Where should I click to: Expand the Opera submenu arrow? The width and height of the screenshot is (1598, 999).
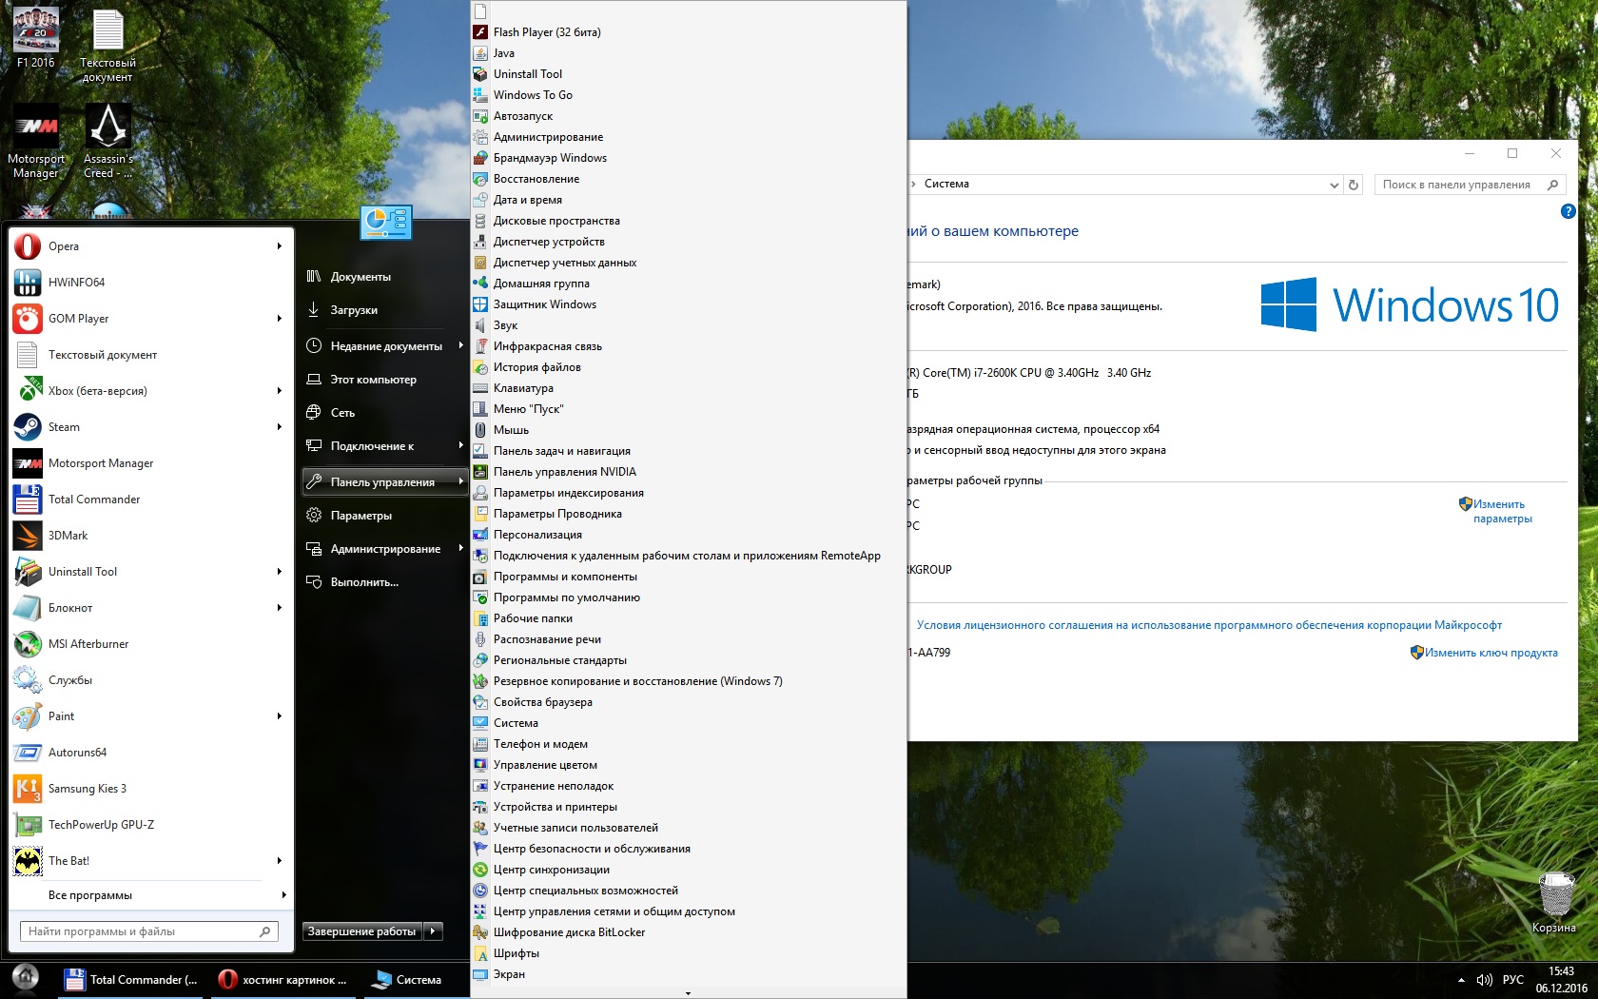click(280, 246)
